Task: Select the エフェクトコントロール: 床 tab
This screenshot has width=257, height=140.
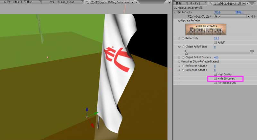Action: [228, 4]
